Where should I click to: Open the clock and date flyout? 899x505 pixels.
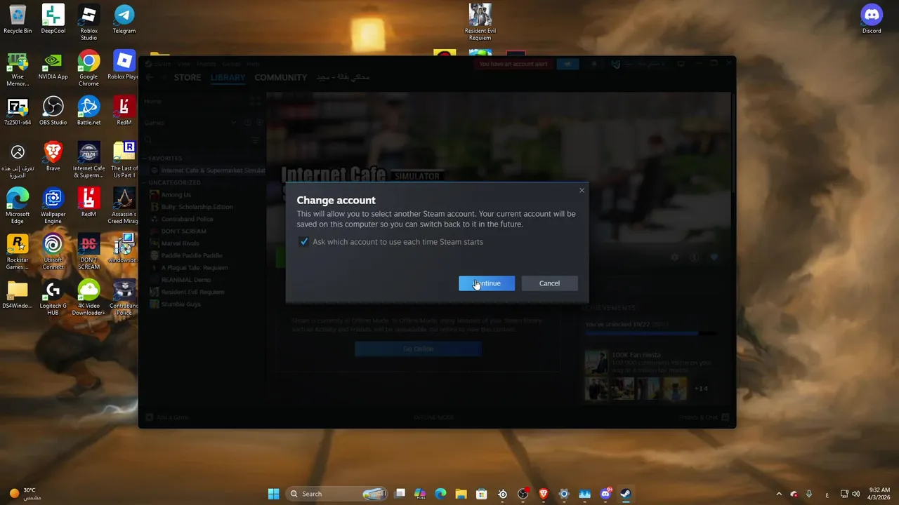pos(879,494)
